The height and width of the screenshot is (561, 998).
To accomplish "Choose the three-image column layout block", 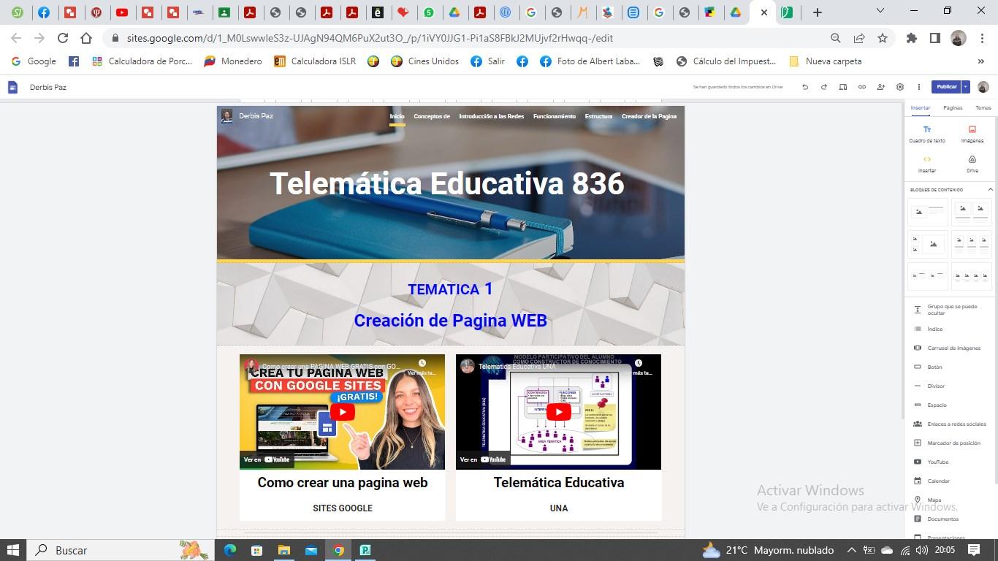I will click(x=971, y=244).
